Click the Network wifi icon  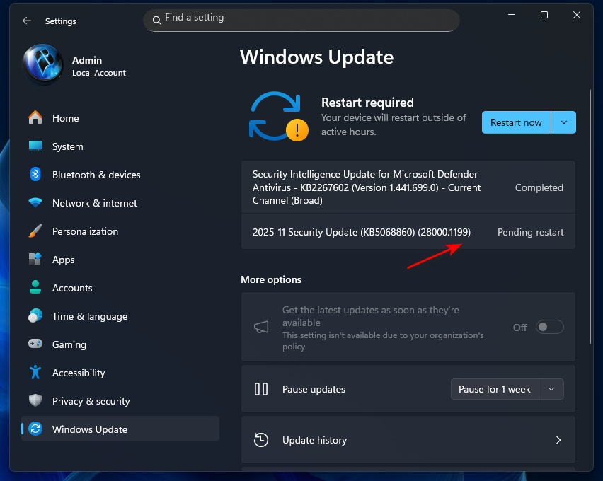[35, 202]
